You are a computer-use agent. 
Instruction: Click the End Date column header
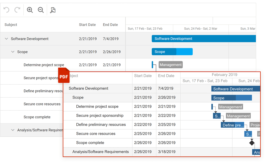pos(110,24)
